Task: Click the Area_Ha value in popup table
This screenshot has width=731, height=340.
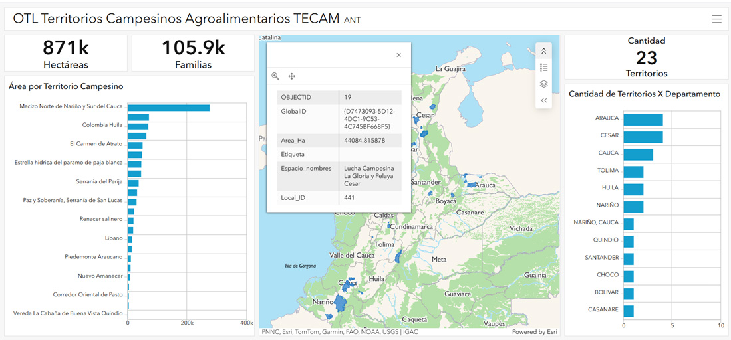Action: coord(365,140)
